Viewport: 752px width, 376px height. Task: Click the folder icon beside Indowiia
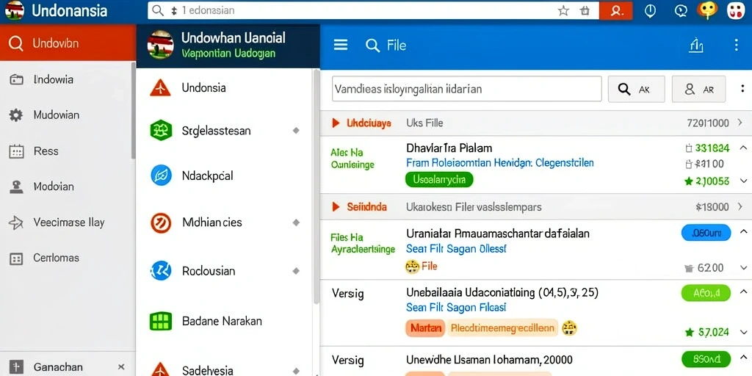pyautogui.click(x=16, y=79)
